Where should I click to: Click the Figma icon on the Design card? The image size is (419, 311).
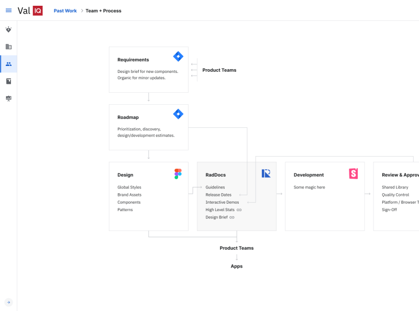tap(178, 173)
